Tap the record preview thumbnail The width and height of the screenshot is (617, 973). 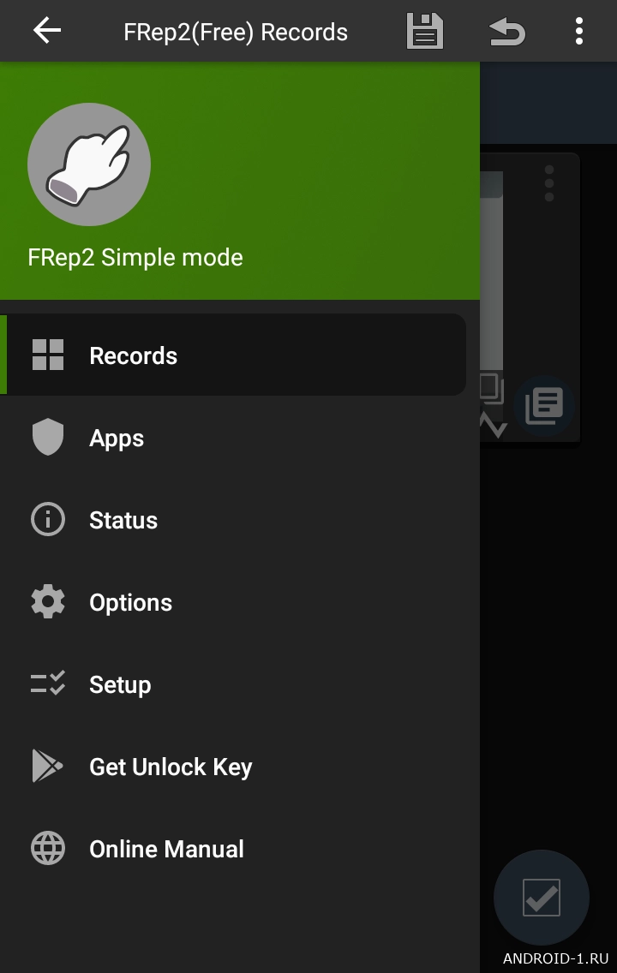491,274
